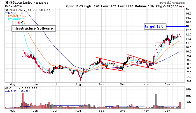Click the DLocal Limited company name
This screenshot has width=196, height=113.
[23, 3]
